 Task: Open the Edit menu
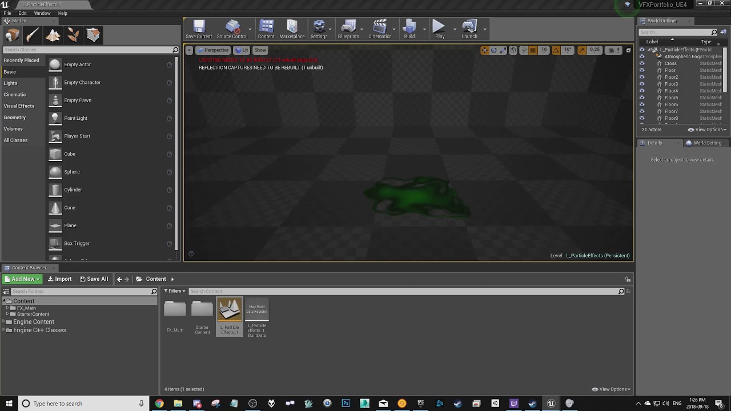pos(22,13)
